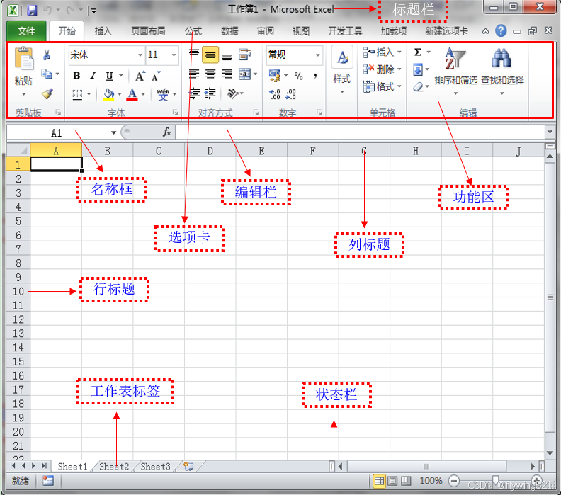This screenshot has height=495, width=561.
Task: Click the Cut scissors icon
Action: tap(47, 55)
